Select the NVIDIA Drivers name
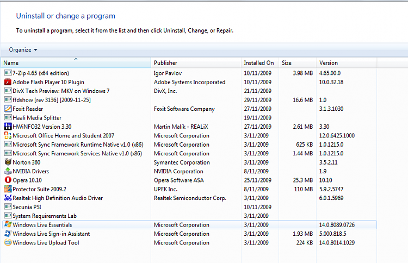Viewport: 408px width, 263px height. [30, 171]
